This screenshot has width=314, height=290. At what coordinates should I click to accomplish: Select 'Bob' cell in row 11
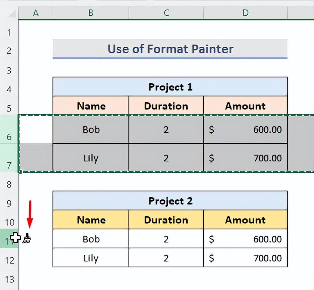pyautogui.click(x=91, y=239)
